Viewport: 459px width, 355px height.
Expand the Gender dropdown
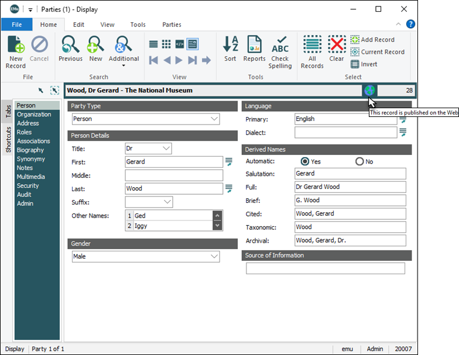[214, 256]
